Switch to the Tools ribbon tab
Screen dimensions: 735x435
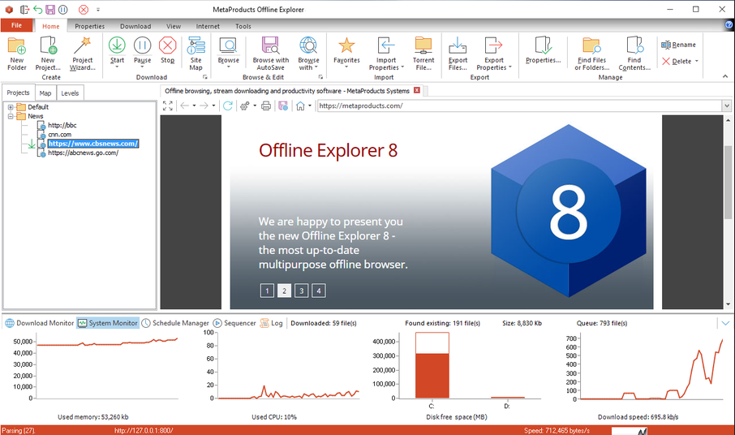point(243,26)
